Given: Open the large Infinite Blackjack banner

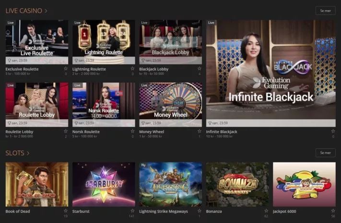Looking at the screenshot, I should point(271,74).
